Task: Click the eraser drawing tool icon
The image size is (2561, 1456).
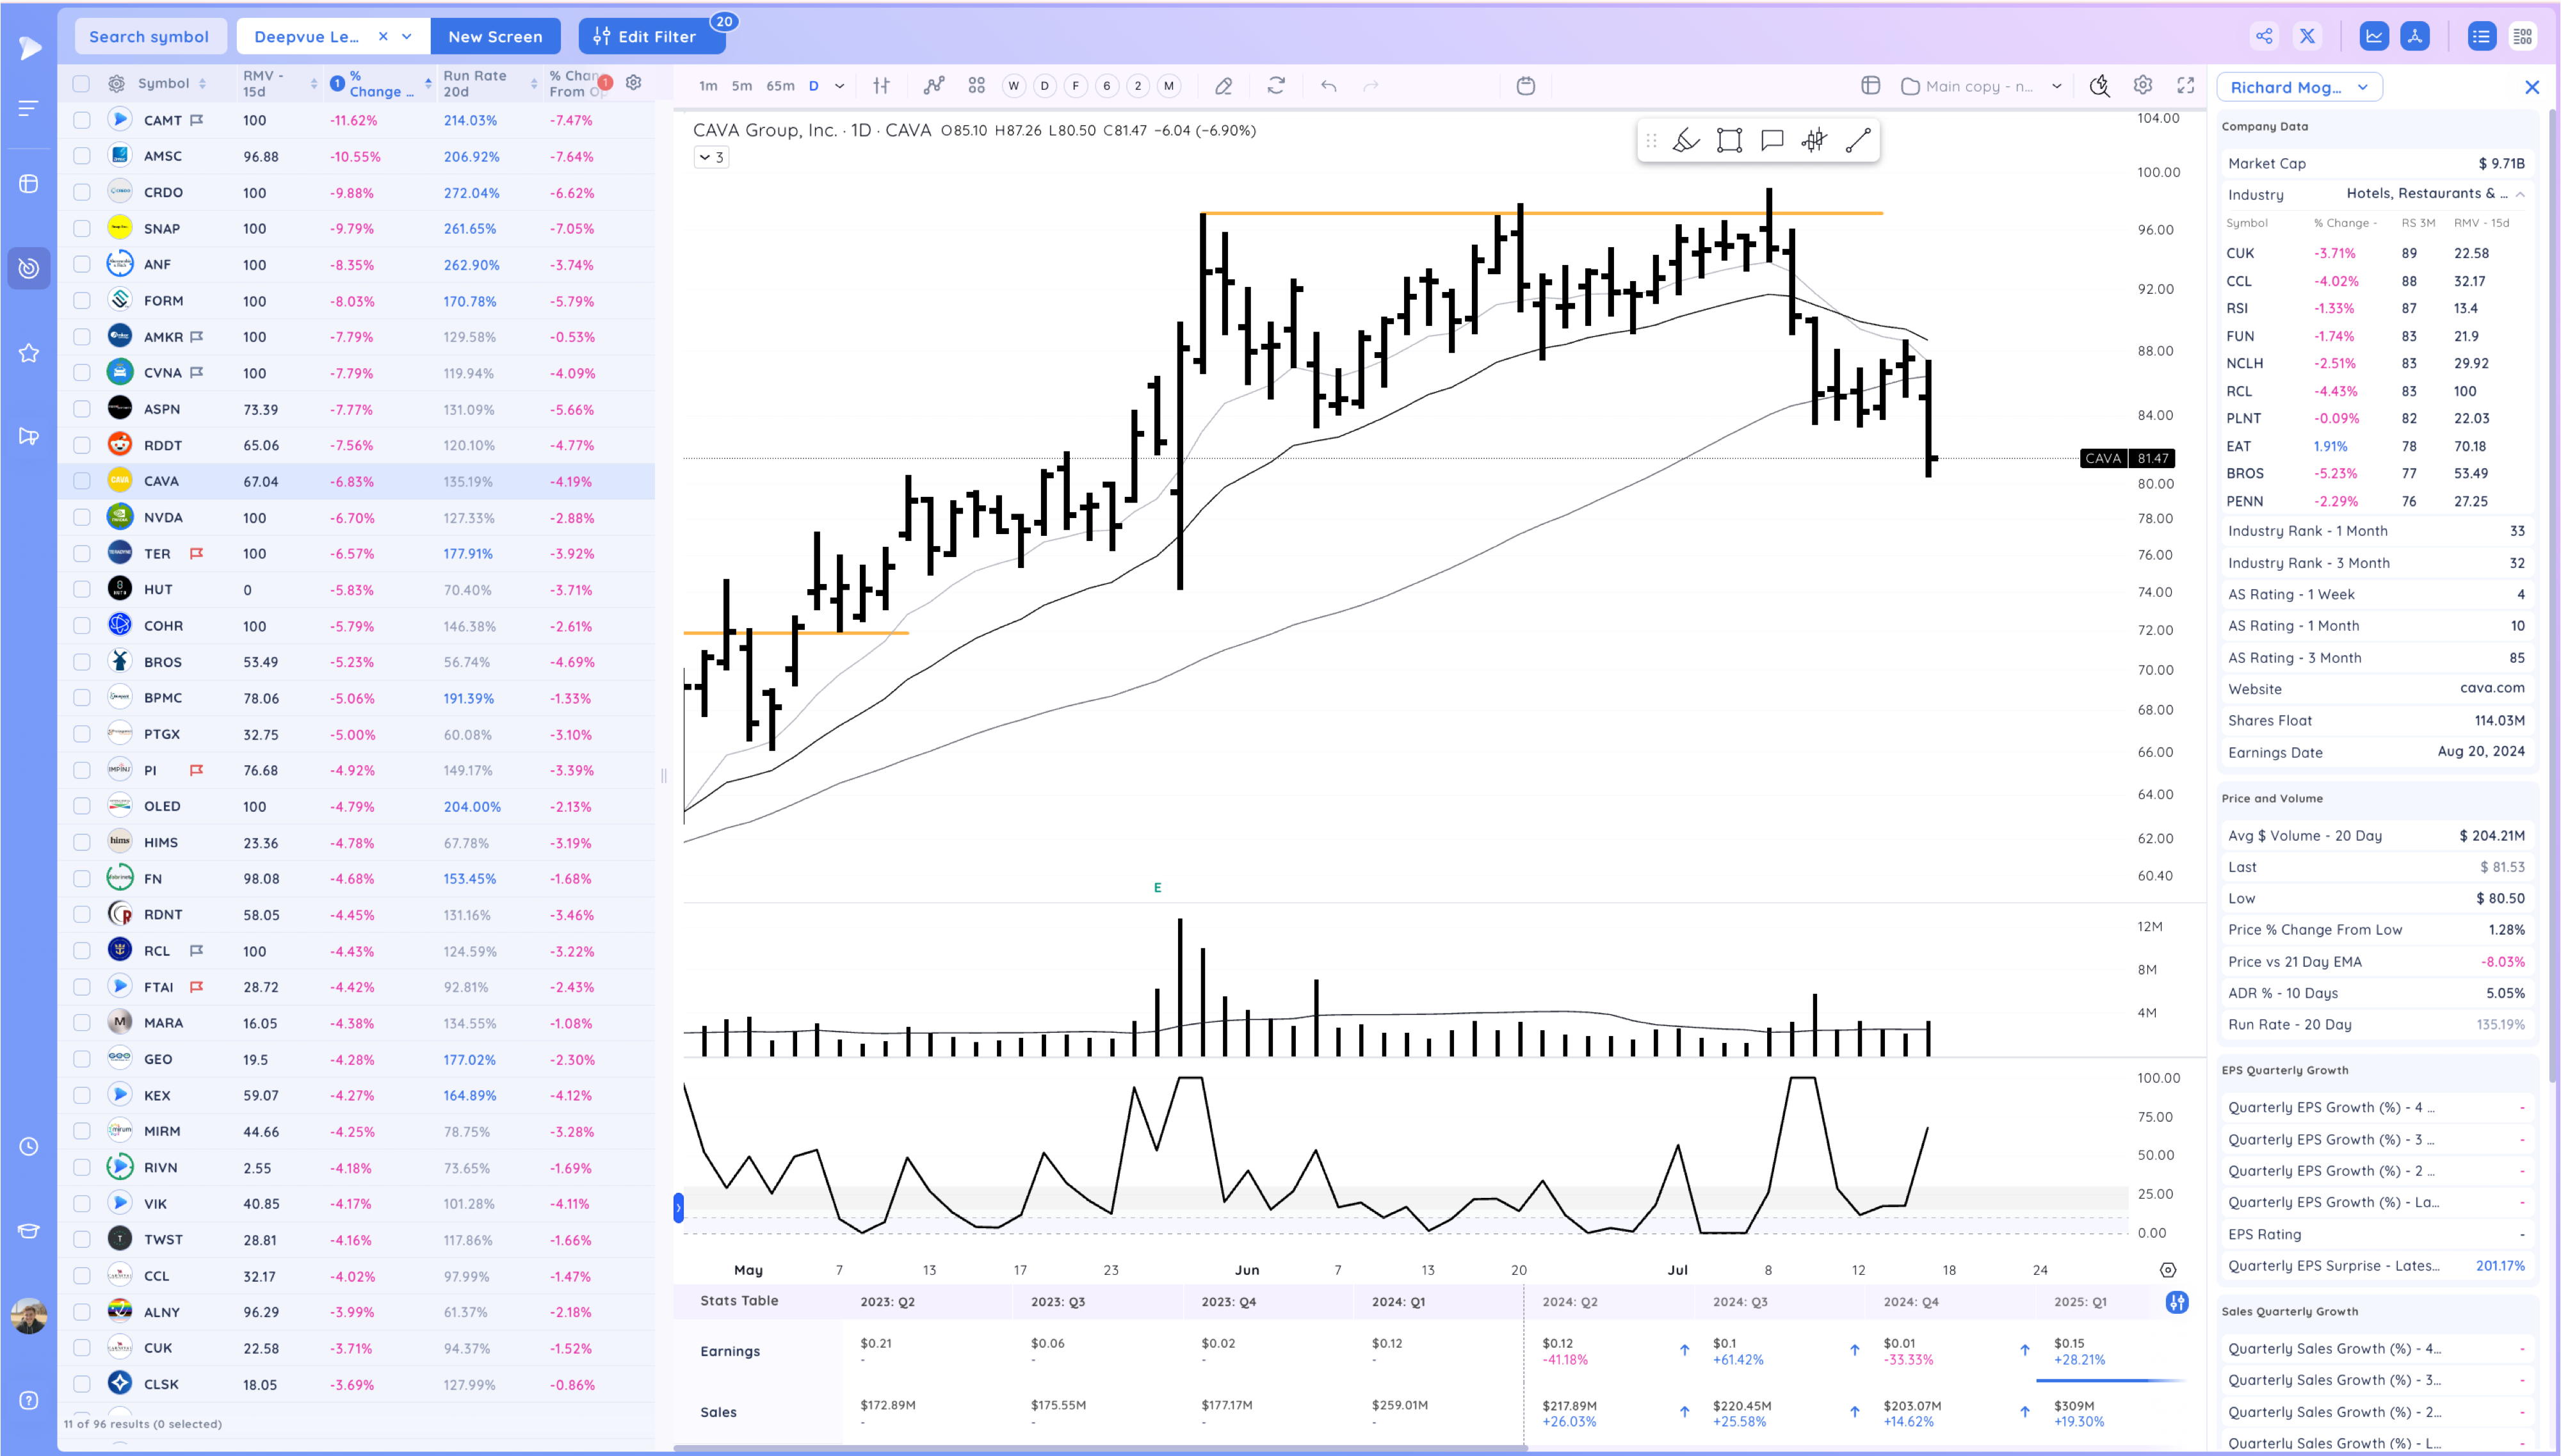Action: 1222,86
